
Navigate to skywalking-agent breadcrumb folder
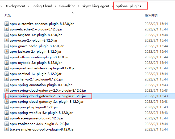click(x=95, y=6)
